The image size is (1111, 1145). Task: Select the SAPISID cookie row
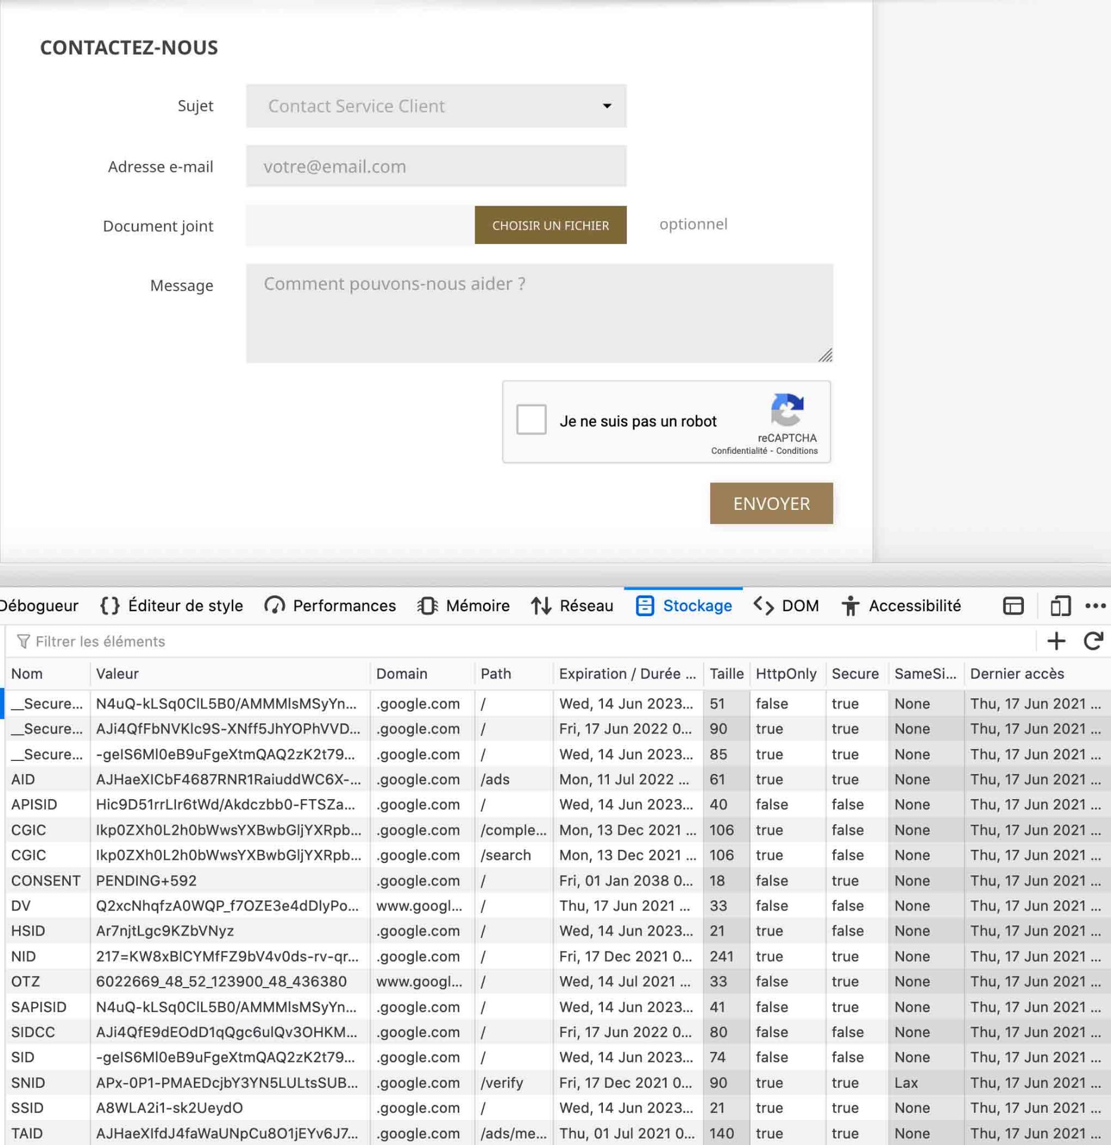558,1007
